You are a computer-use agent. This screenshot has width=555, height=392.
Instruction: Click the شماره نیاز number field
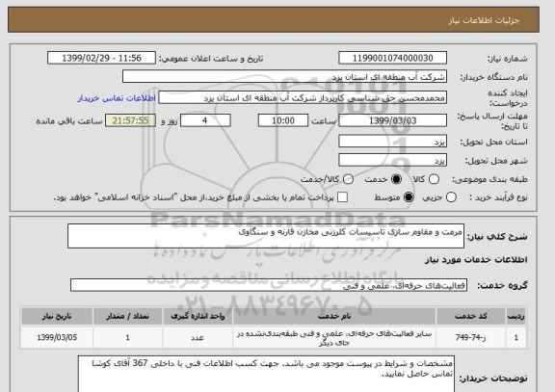[392, 58]
